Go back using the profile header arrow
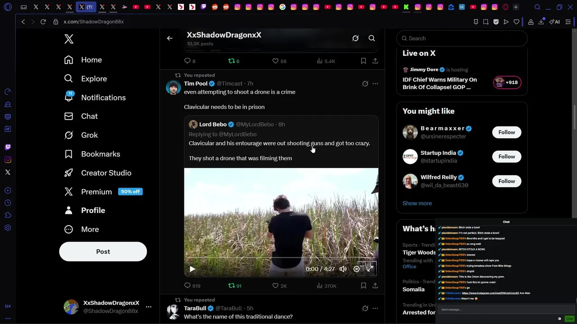577x324 pixels. click(x=170, y=38)
